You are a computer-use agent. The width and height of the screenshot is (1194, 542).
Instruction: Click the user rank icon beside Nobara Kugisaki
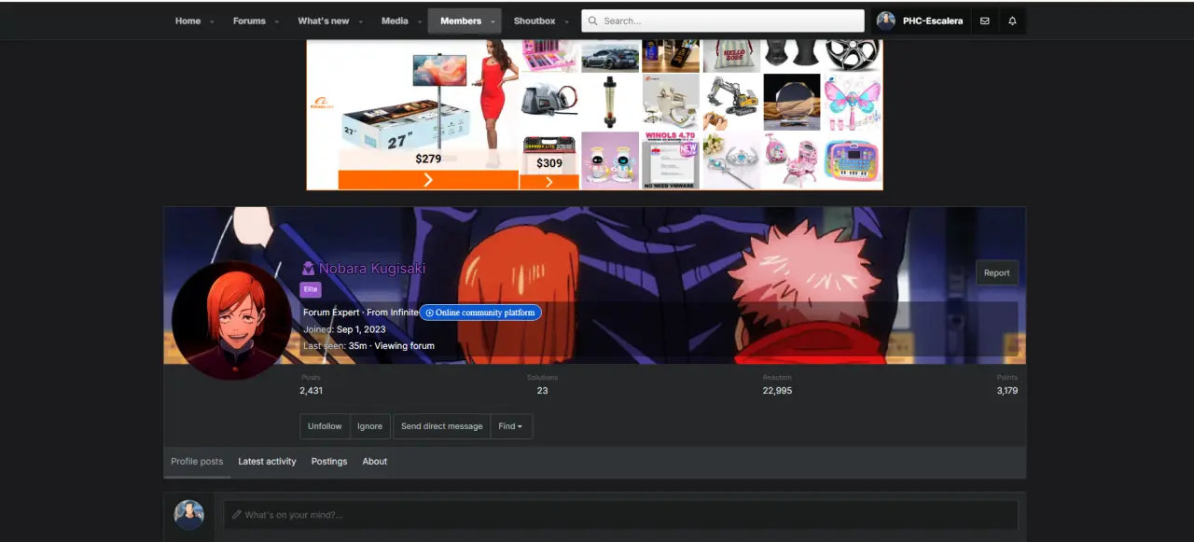[308, 269]
